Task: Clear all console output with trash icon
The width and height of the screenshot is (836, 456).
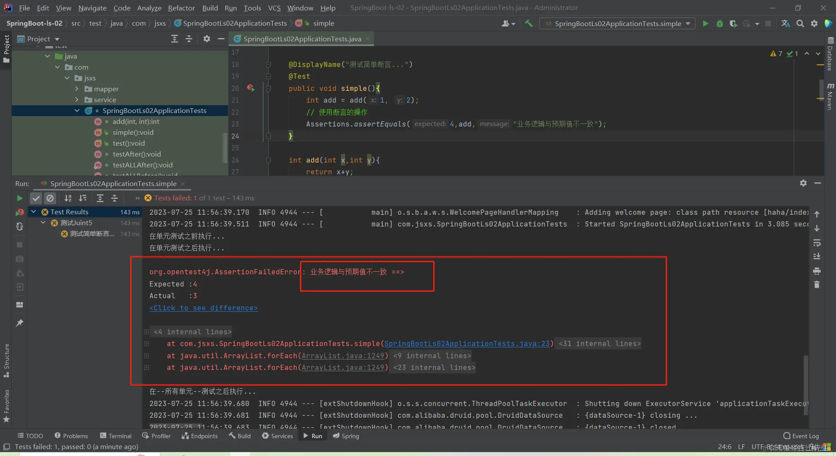Action: point(817,285)
